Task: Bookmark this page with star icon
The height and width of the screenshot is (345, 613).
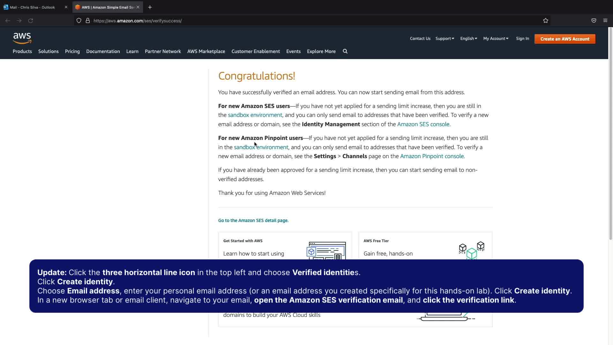Action: point(546,21)
